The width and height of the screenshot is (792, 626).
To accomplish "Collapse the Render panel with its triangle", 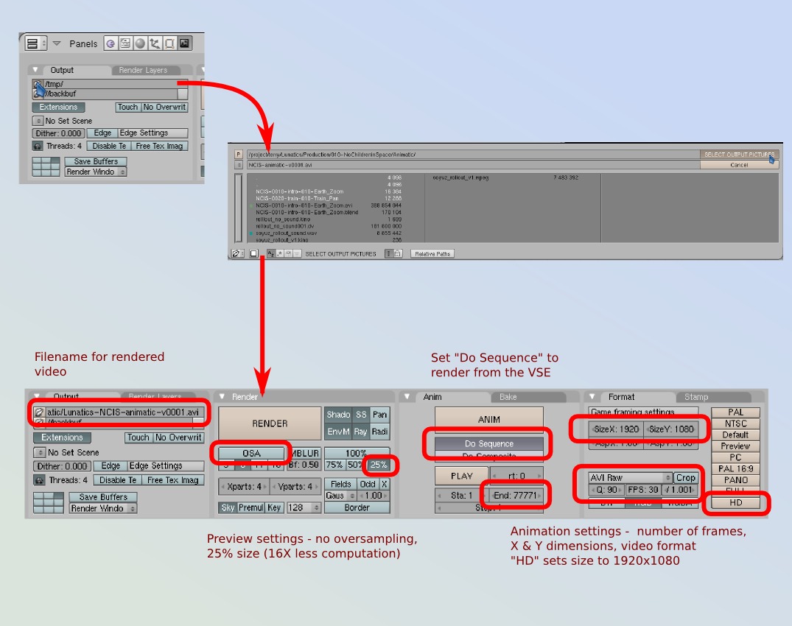I will (x=222, y=397).
